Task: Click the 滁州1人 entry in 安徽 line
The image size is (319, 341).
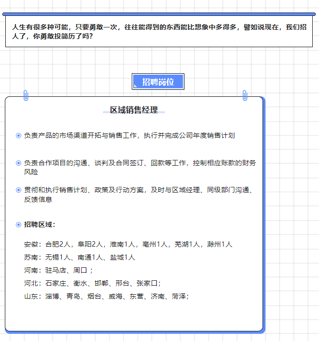Action: 220,244
